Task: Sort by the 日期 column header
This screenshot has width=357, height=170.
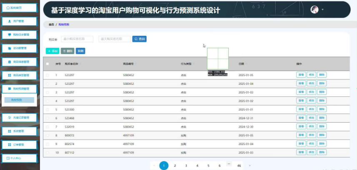Action: (x=241, y=64)
